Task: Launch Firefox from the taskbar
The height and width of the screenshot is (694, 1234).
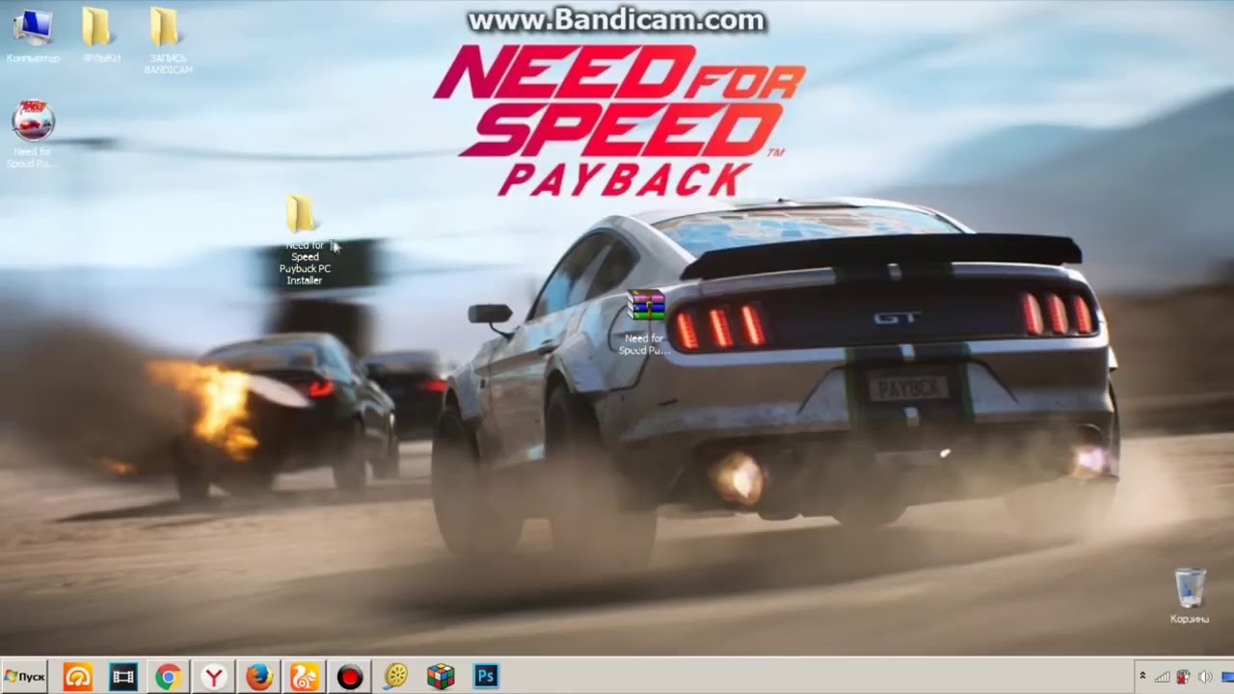Action: [x=259, y=677]
